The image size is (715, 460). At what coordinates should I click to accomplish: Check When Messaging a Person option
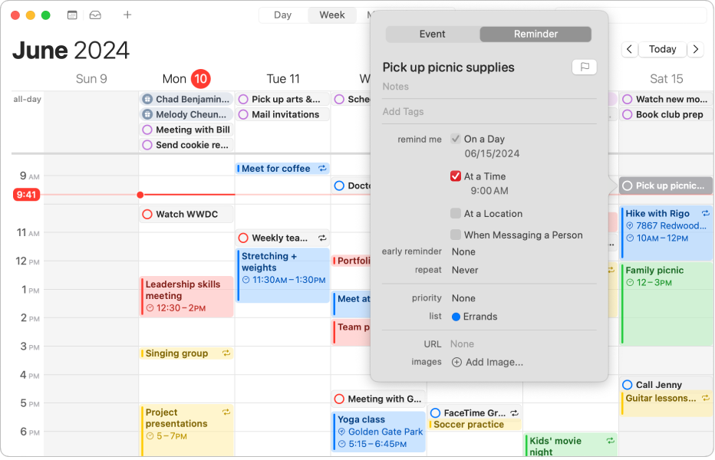click(x=456, y=235)
